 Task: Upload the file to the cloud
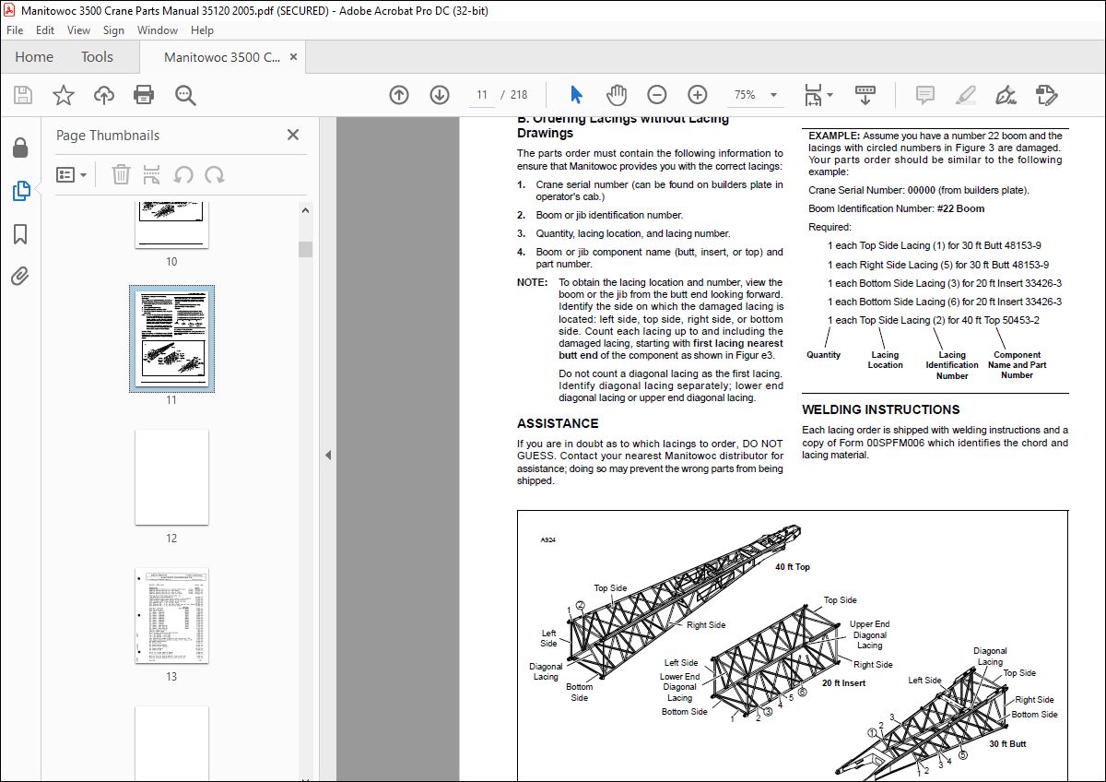click(104, 95)
